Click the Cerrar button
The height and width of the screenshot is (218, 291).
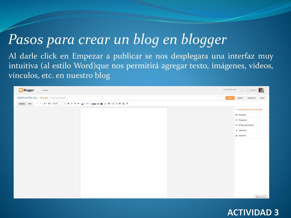pyautogui.click(x=262, y=98)
